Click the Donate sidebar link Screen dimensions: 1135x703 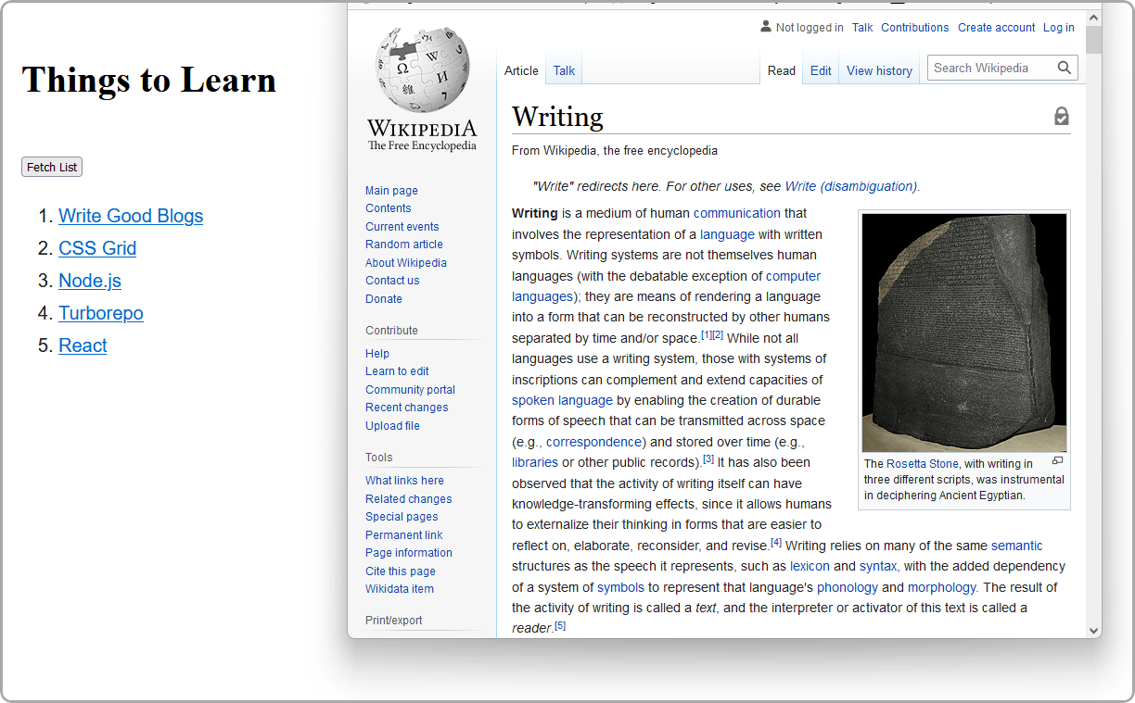tap(384, 299)
